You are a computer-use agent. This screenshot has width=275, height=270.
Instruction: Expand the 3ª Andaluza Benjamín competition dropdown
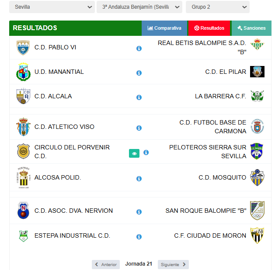click(x=139, y=7)
